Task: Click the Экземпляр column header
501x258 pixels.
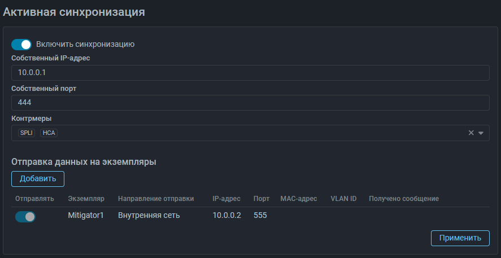Action: tap(86, 199)
